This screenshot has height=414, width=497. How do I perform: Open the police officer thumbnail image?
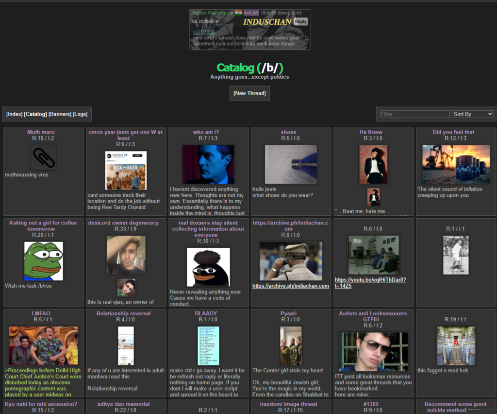click(291, 261)
